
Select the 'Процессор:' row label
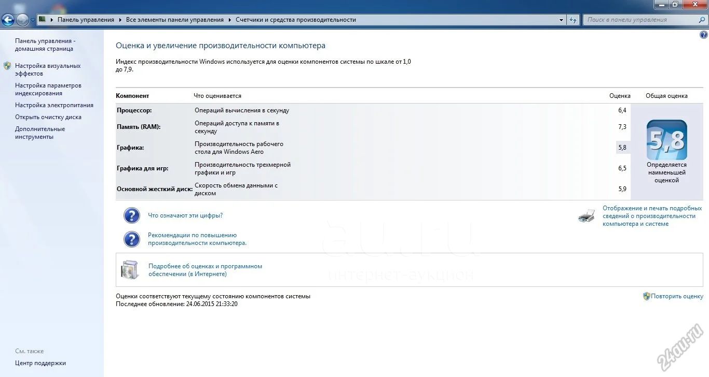click(134, 110)
